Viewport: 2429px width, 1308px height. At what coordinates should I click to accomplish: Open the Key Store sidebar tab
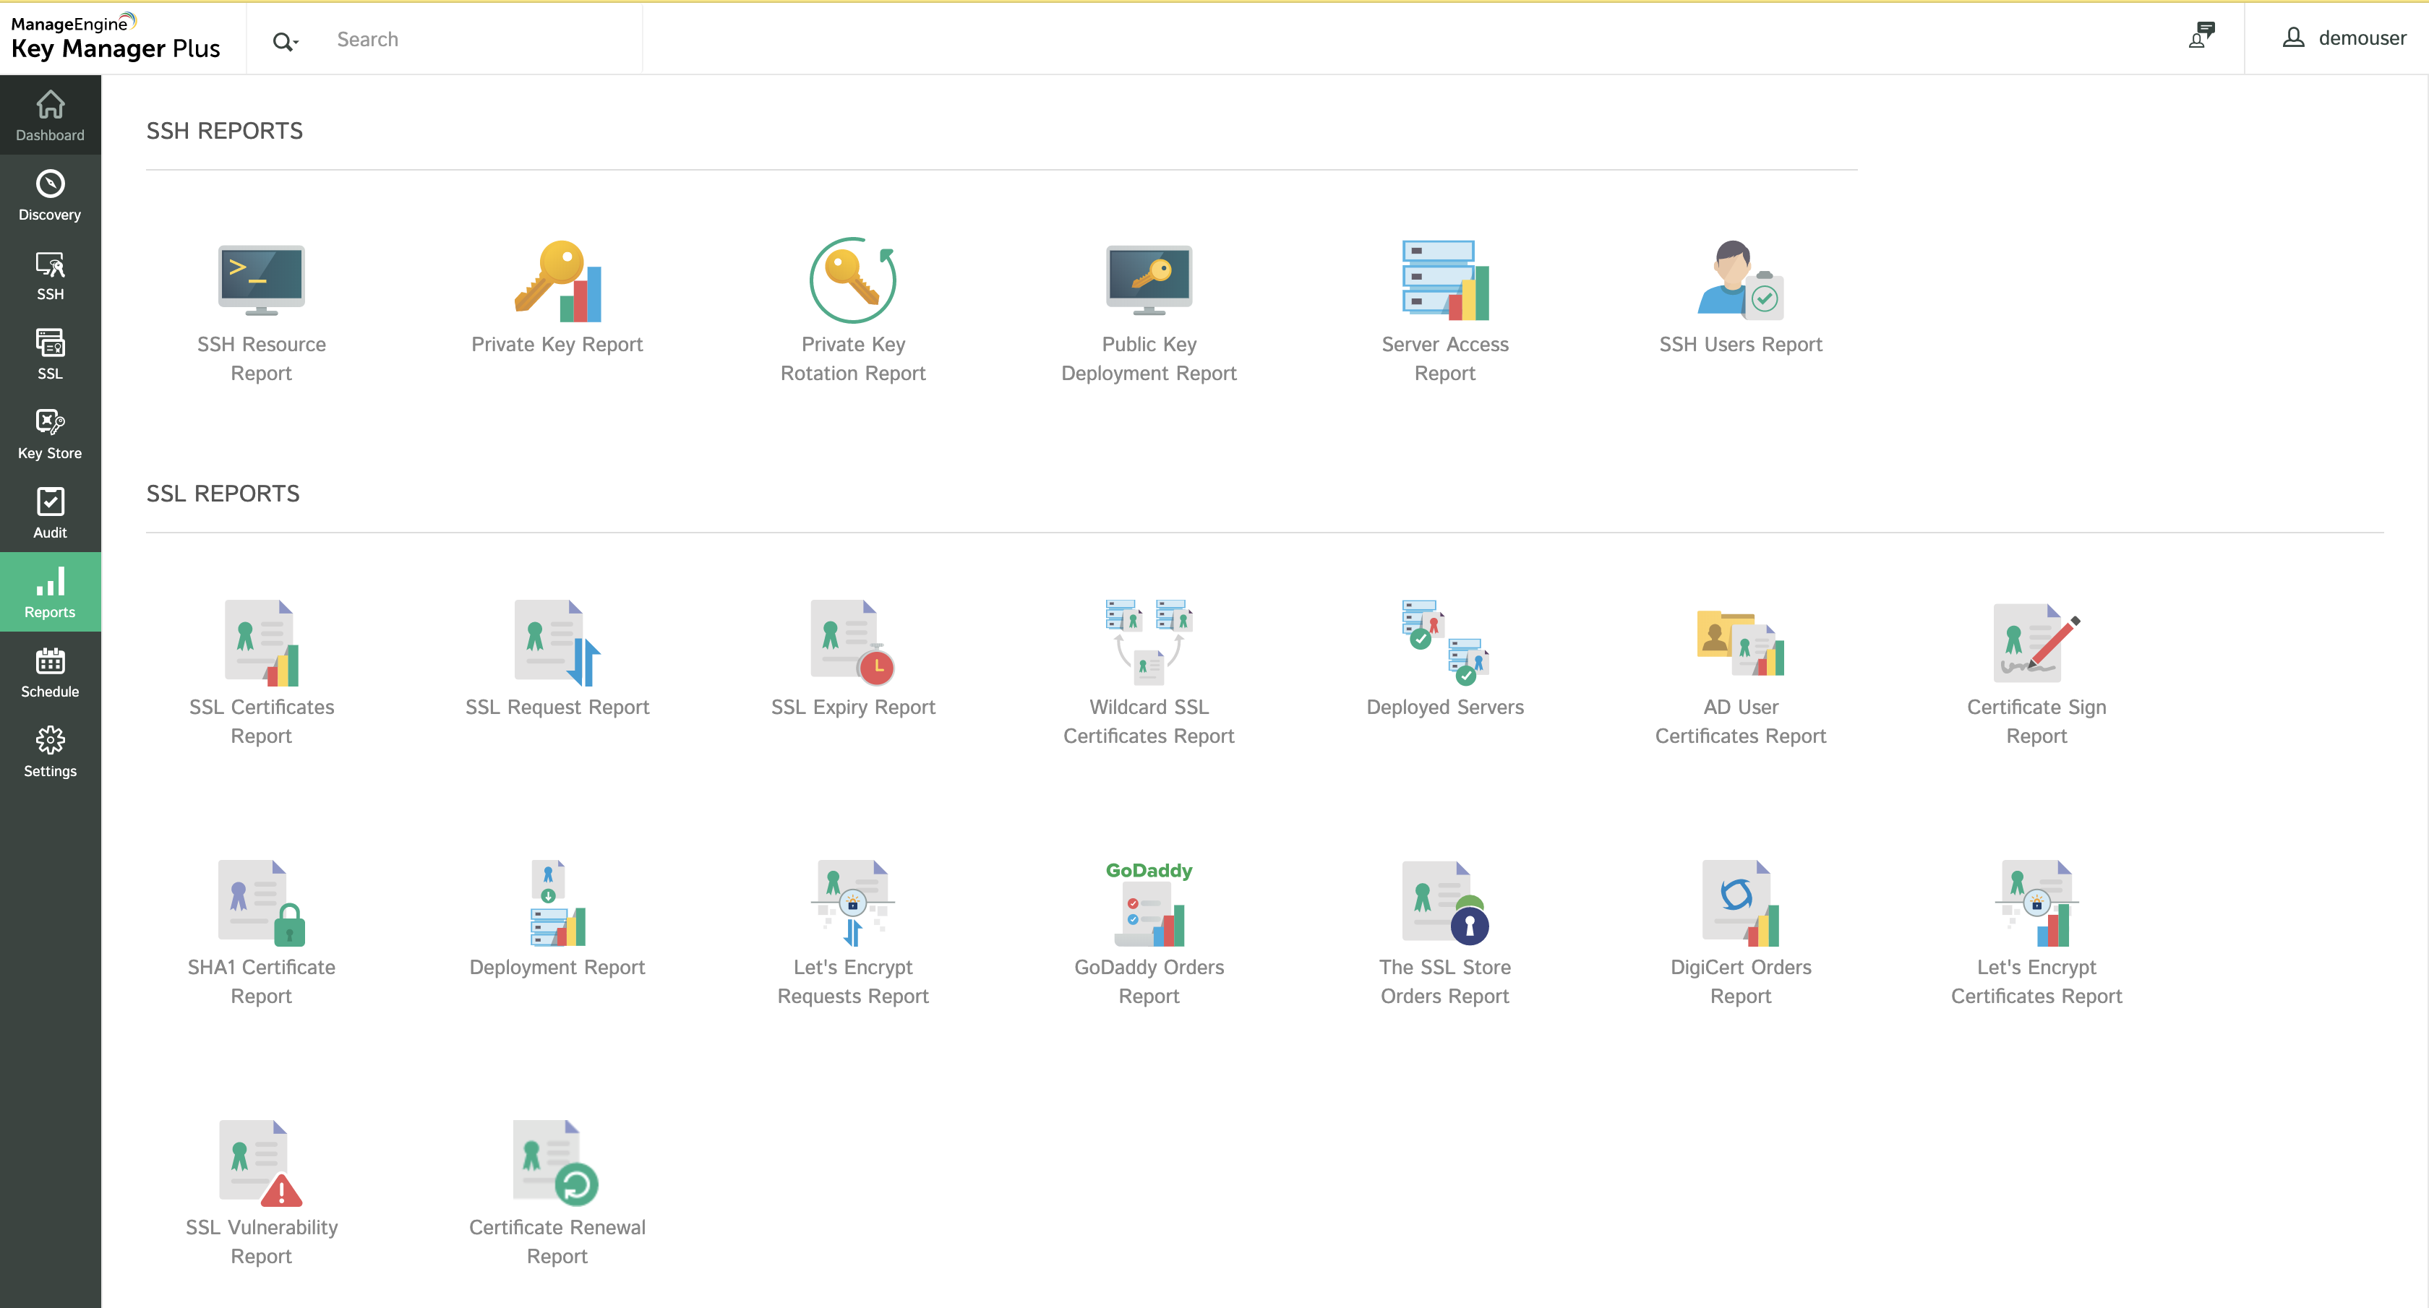(x=50, y=434)
